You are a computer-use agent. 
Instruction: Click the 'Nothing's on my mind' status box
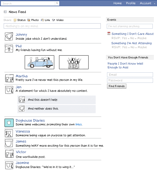click(x=52, y=26)
